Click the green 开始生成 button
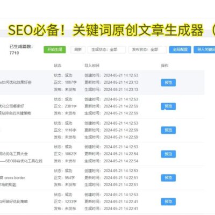 55,49
